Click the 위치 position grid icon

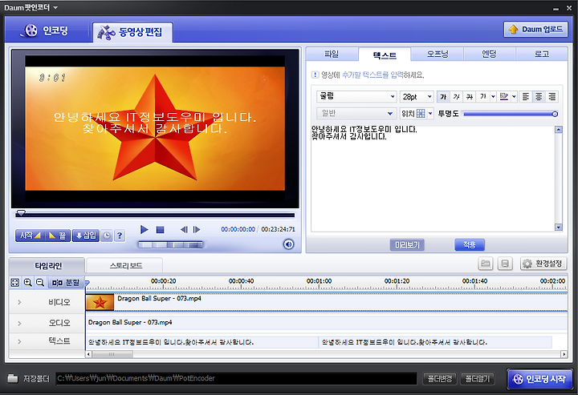click(x=420, y=113)
